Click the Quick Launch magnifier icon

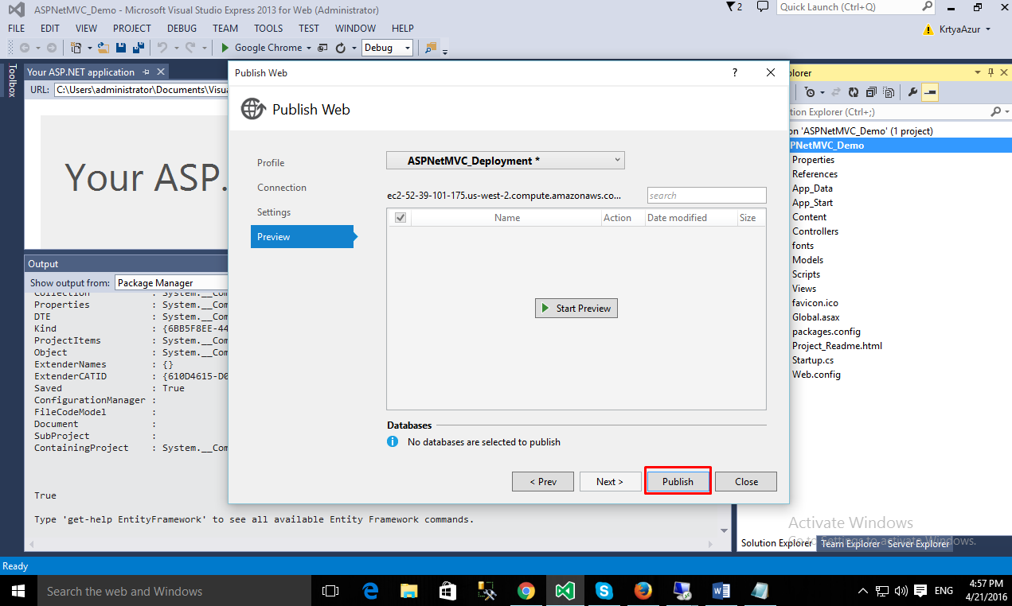[928, 6]
